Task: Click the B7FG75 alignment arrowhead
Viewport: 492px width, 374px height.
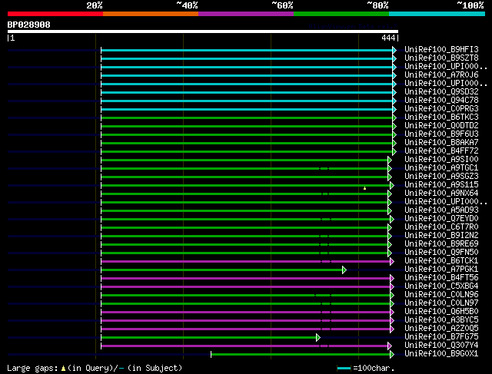Action: [x=318, y=338]
